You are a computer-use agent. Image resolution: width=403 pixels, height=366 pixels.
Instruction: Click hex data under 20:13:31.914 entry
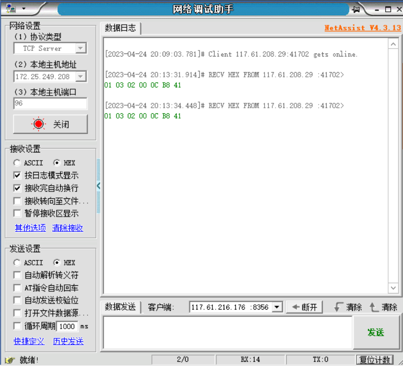tap(143, 85)
